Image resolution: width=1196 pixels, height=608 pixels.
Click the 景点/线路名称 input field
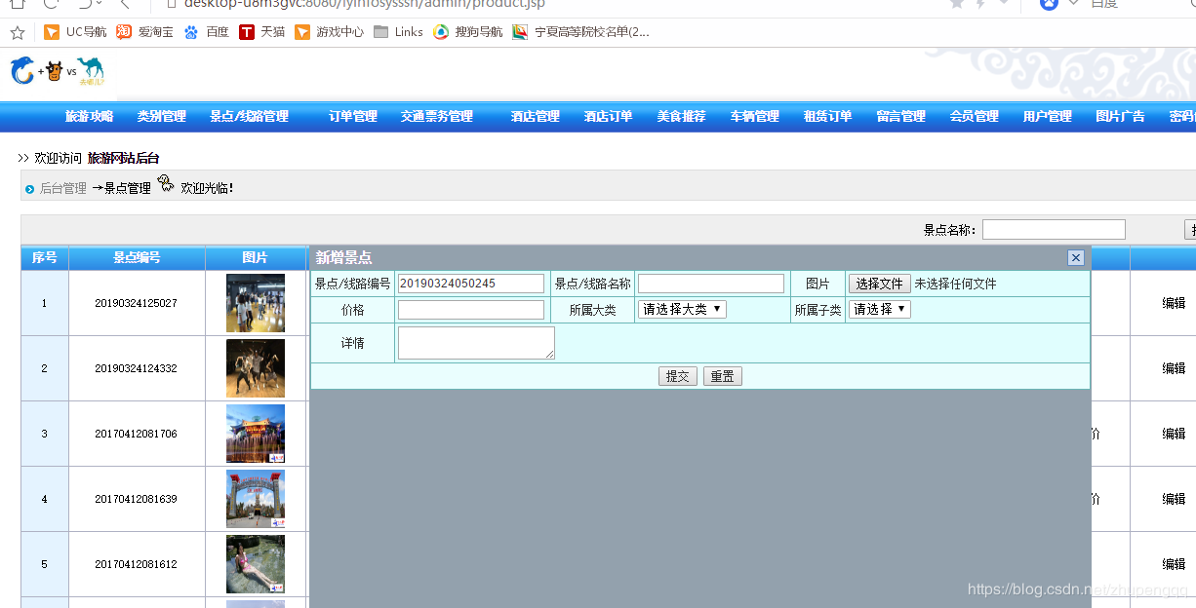711,284
